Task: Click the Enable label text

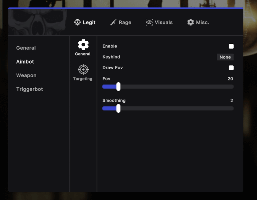Action: click(110, 46)
